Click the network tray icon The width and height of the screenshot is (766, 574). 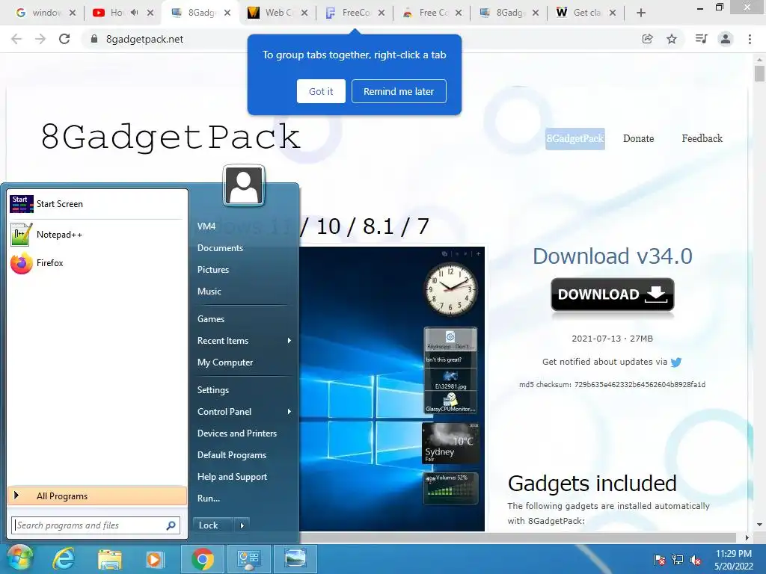pyautogui.click(x=678, y=560)
